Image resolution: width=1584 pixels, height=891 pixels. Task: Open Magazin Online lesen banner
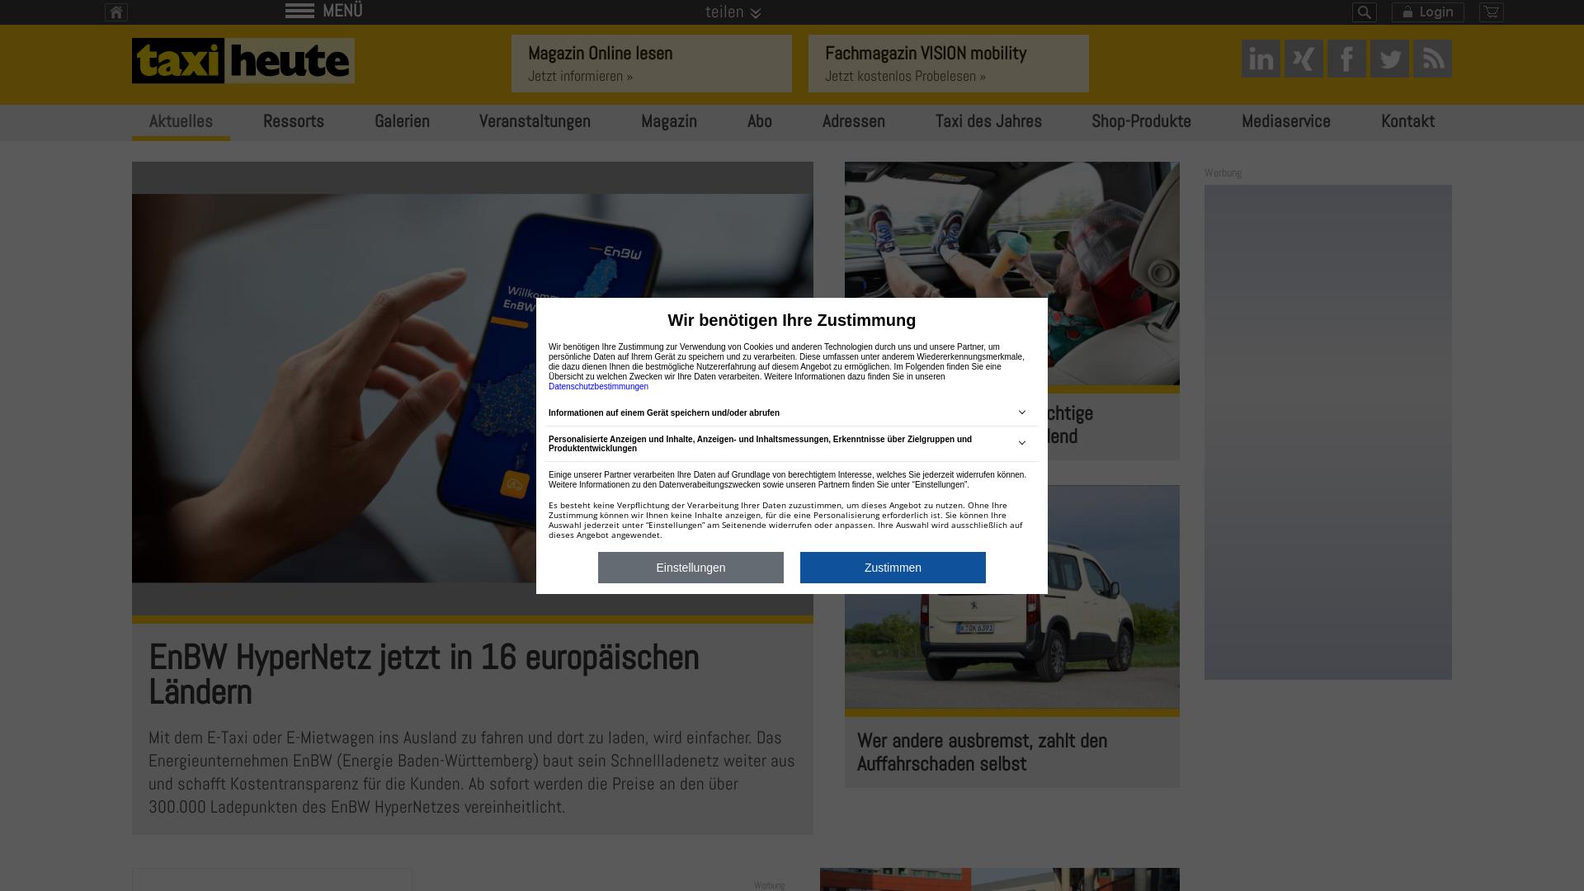click(652, 64)
